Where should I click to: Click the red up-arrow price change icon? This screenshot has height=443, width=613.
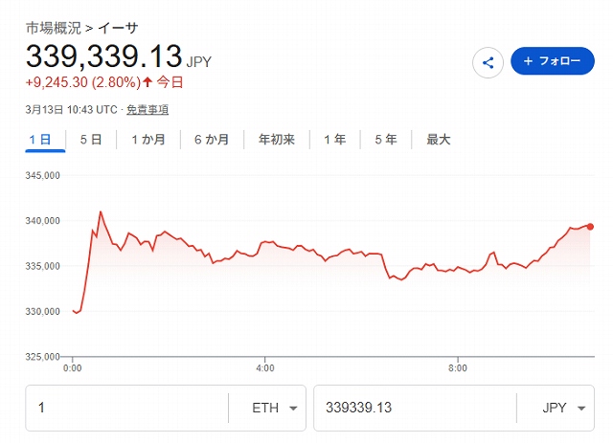(x=148, y=82)
